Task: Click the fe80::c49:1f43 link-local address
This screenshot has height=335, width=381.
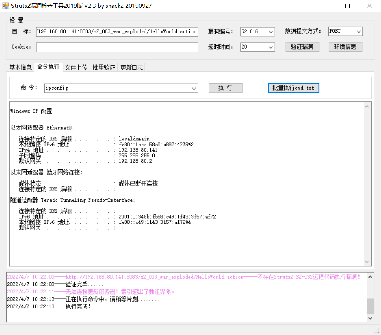Action: (155, 222)
